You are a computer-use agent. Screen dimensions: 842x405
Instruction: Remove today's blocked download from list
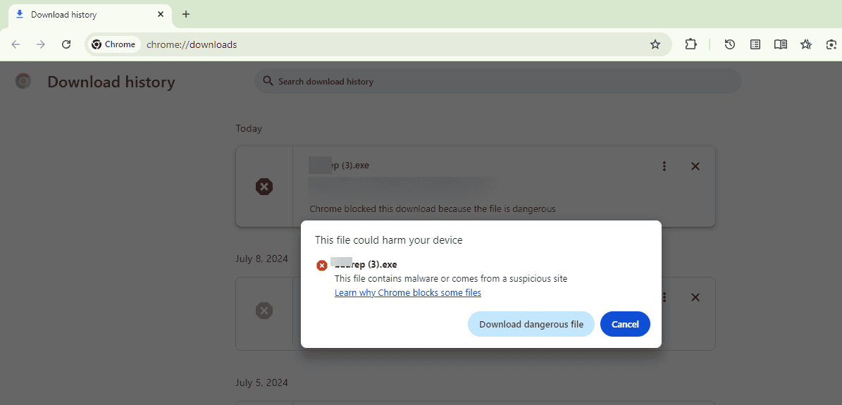695,166
